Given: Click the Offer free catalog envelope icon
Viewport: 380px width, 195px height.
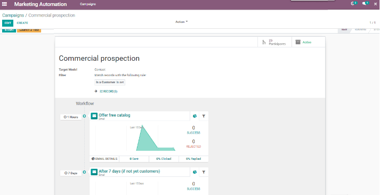Looking at the screenshot, I should coord(94,116).
